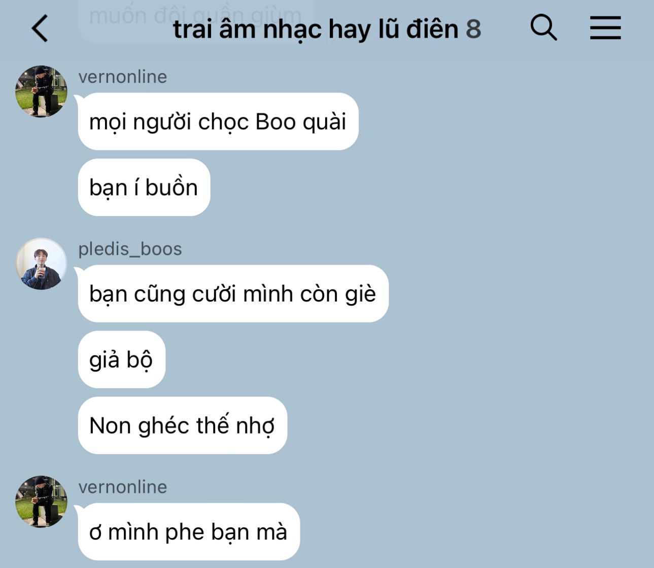Go back using the top-left arrow
654x568 pixels.
tap(40, 28)
